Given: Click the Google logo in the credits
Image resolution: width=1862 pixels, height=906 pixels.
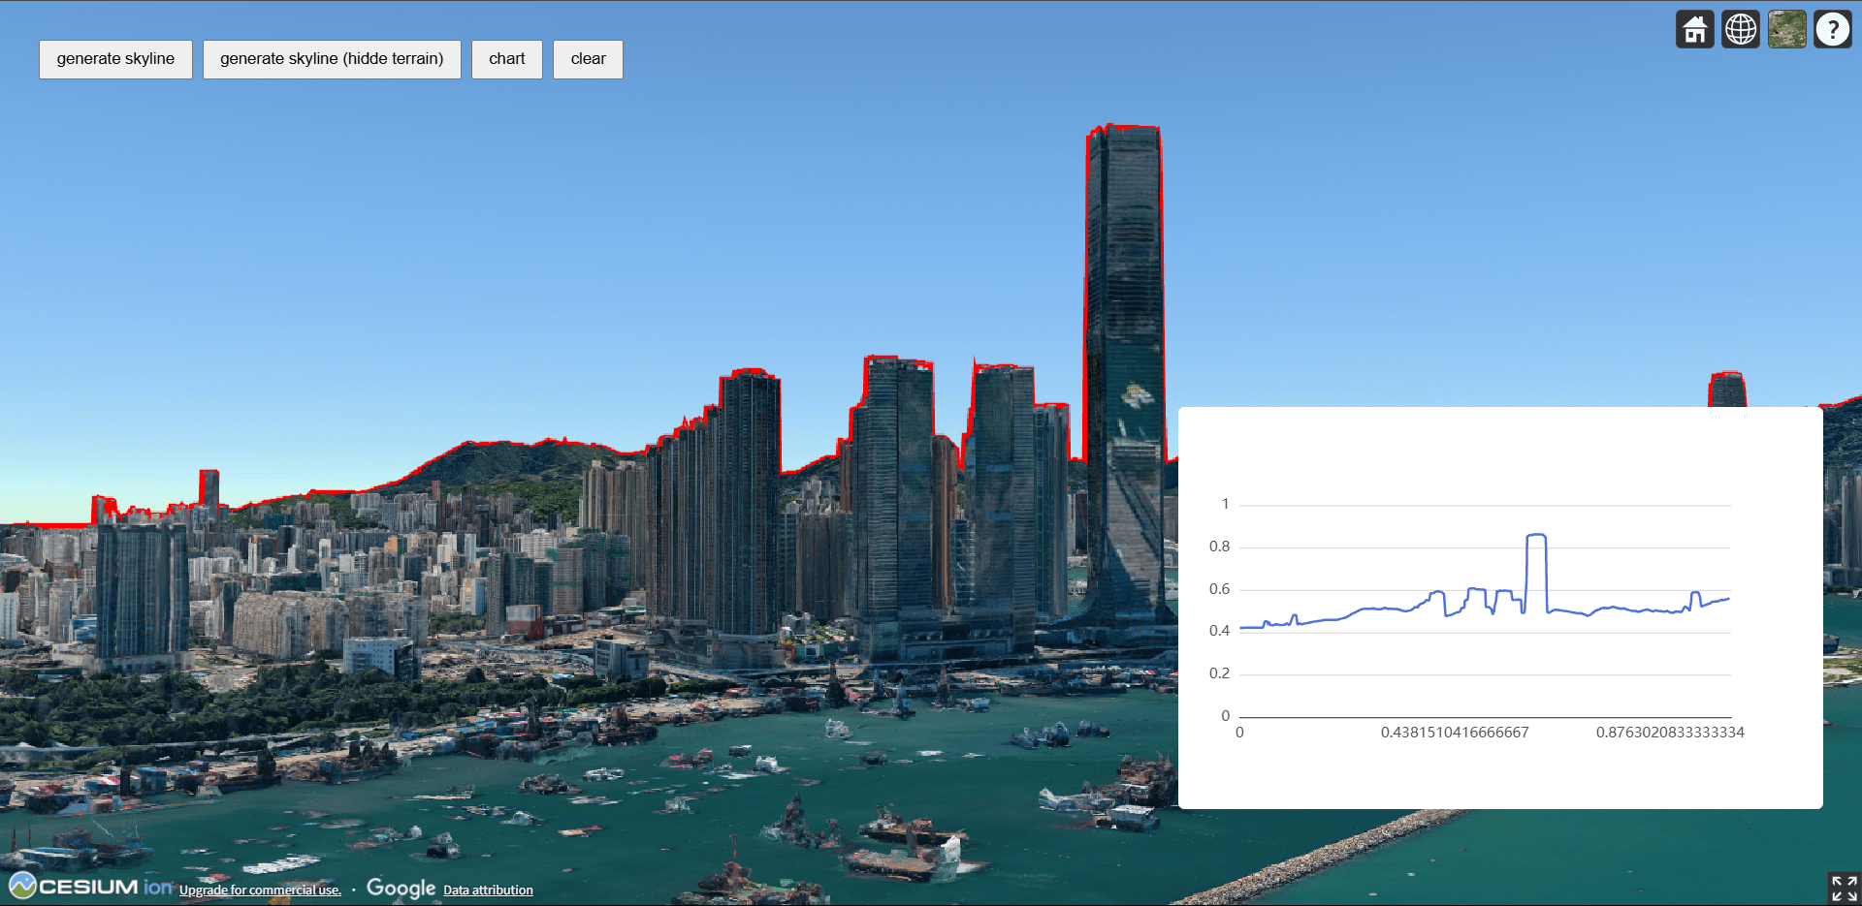Looking at the screenshot, I should click(401, 889).
